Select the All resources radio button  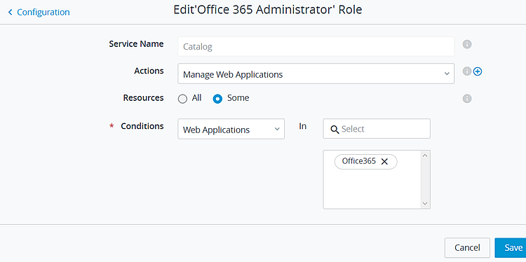tap(182, 99)
